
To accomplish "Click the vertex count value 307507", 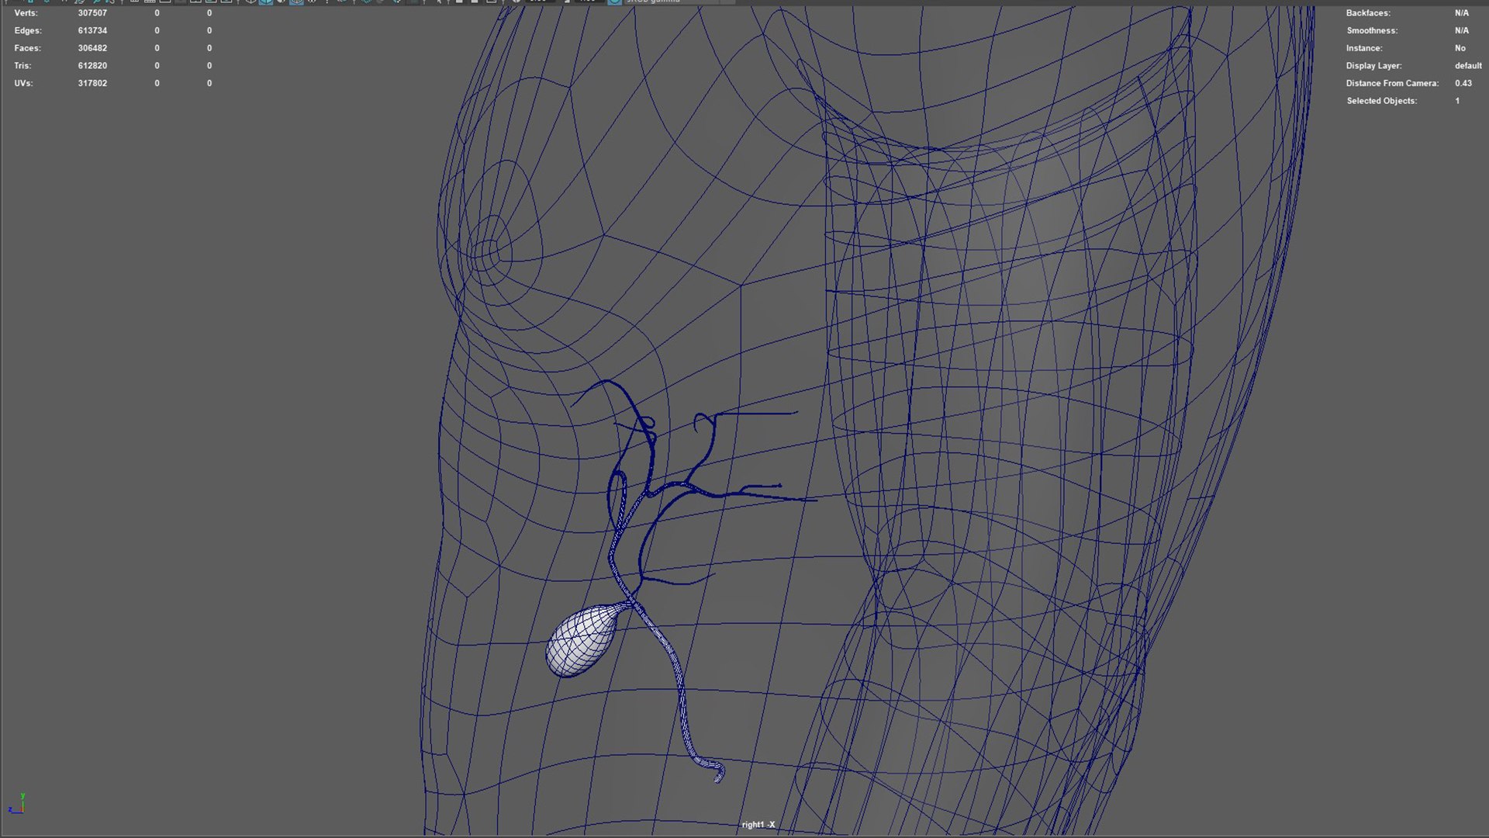I will tap(92, 13).
